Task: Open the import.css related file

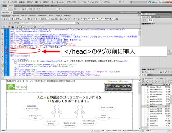Action: (x=15, y=16)
